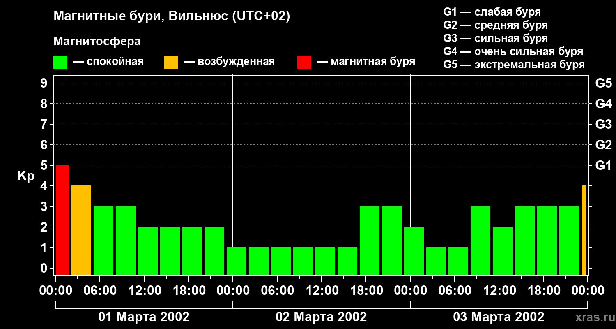Screen dimensions: 616x329
Task: Click the 'Kp' axis label
Action: [x=26, y=176]
